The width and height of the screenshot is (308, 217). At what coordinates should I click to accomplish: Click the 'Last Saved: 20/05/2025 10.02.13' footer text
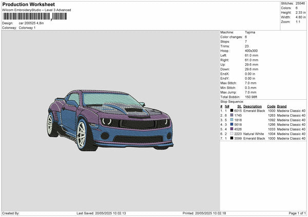click(x=101, y=213)
